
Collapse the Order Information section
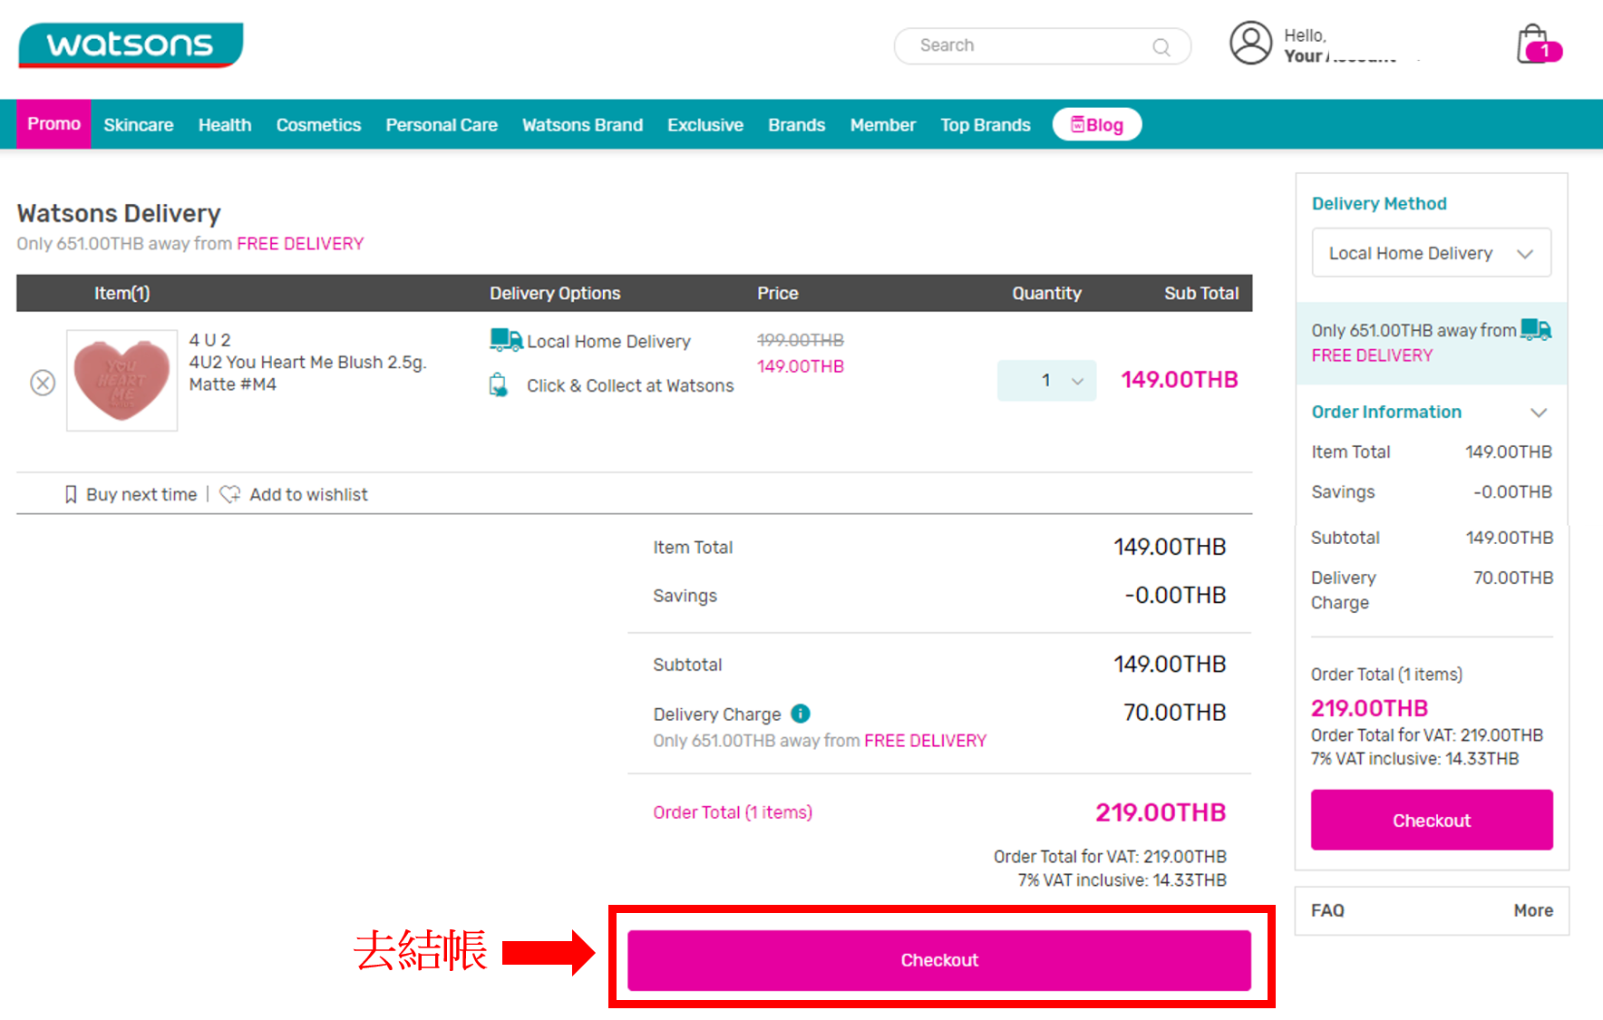coord(1538,413)
